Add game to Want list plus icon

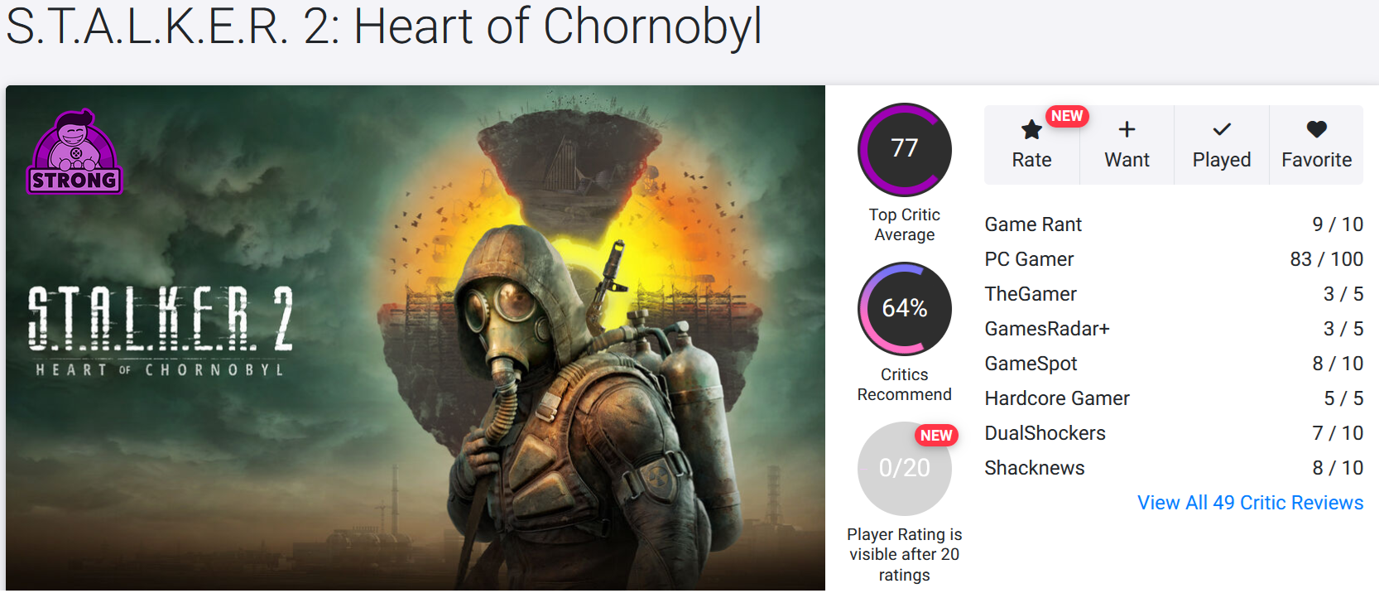pyautogui.click(x=1127, y=129)
